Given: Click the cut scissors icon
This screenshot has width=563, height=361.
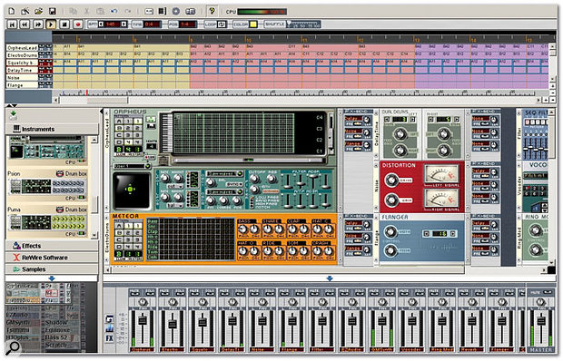Looking at the screenshot, I should (x=86, y=12).
